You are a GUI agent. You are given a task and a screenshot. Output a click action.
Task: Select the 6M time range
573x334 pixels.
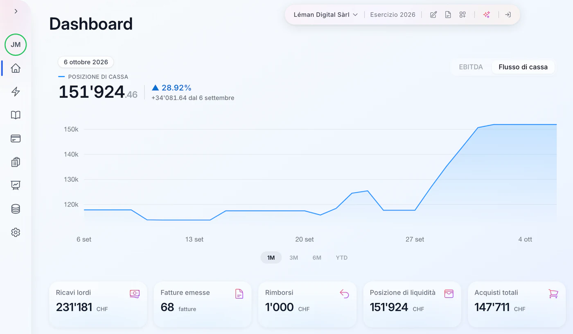pos(317,258)
